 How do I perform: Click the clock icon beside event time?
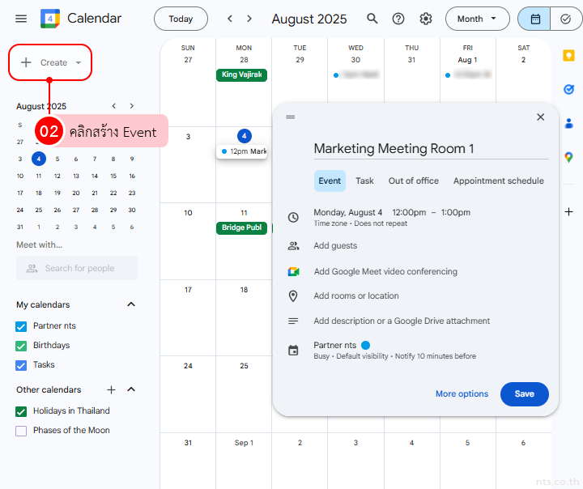coord(293,217)
